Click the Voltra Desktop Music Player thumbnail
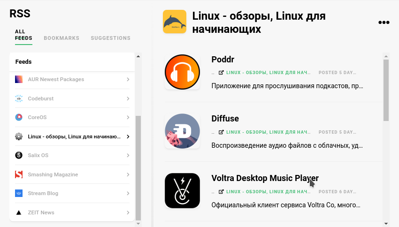399x227 pixels. tap(182, 190)
